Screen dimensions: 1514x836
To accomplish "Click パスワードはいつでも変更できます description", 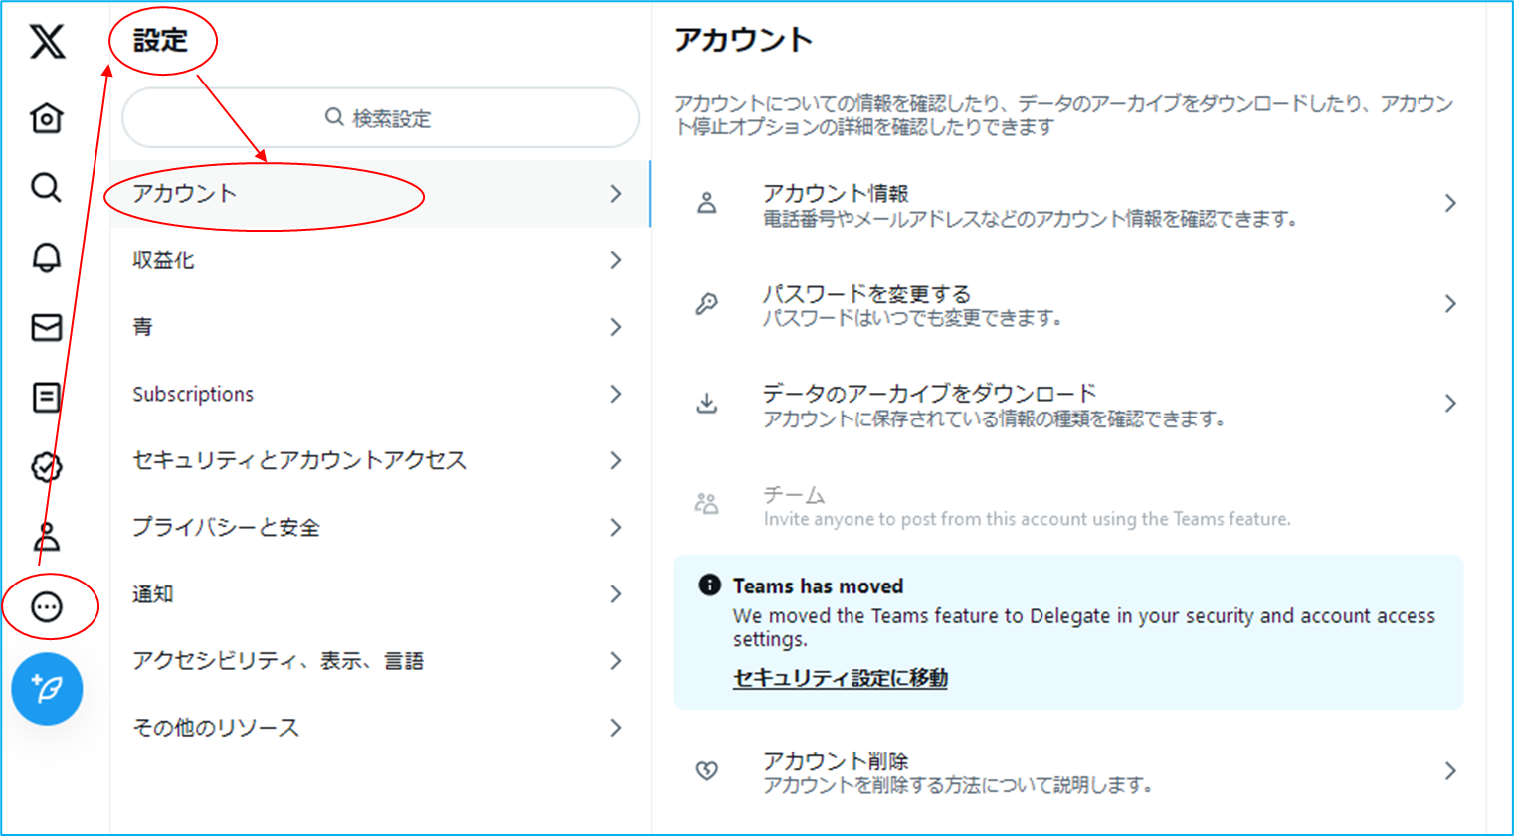I will 912,318.
